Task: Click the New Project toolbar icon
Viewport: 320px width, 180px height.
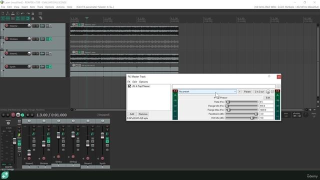Action: (x=3, y=13)
